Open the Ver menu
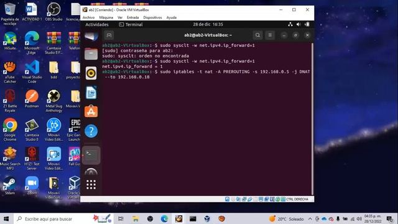 (120, 17)
